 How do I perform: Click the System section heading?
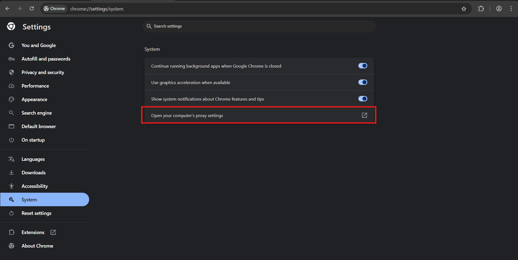[152, 49]
